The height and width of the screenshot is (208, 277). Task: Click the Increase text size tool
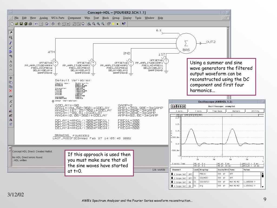point(11,102)
